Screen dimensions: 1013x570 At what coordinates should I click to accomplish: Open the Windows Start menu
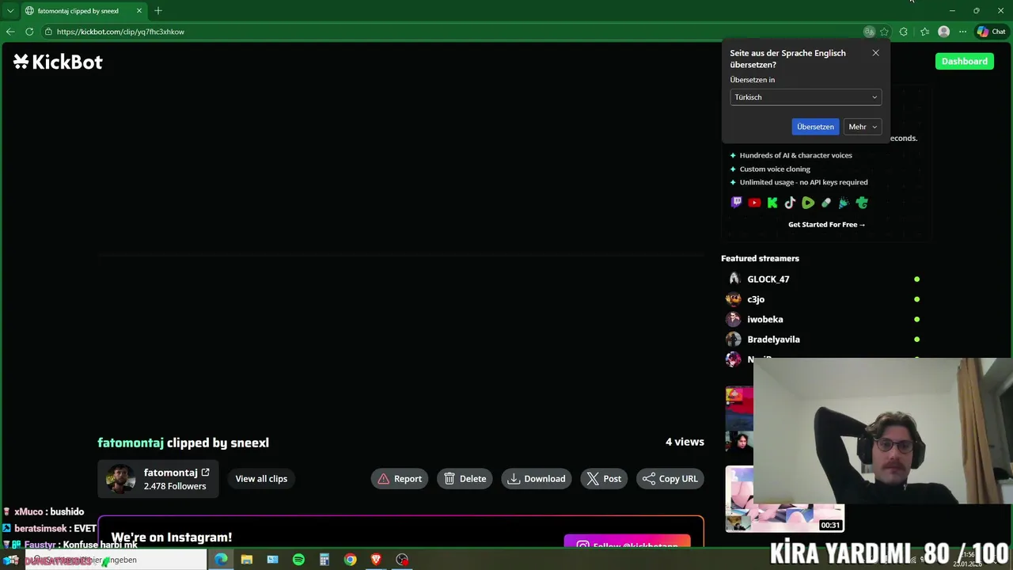11,560
